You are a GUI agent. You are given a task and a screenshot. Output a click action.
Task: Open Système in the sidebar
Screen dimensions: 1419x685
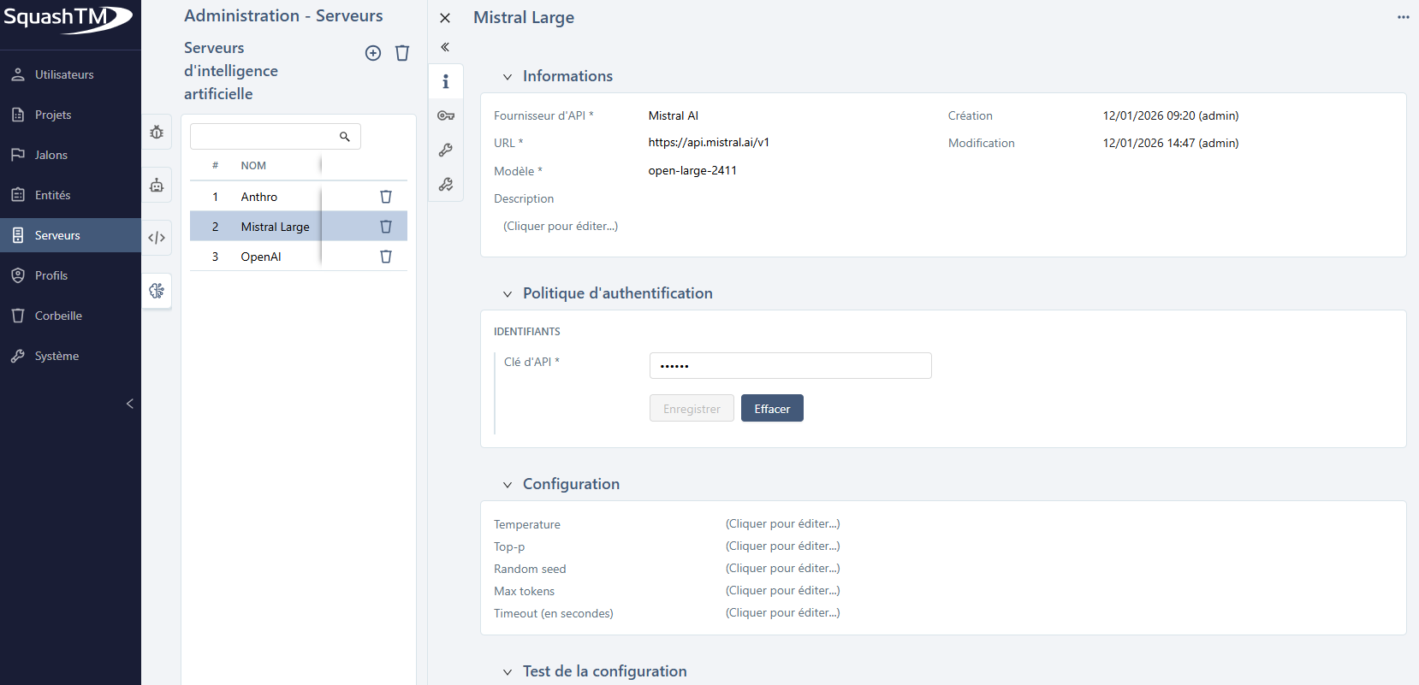tap(70, 356)
